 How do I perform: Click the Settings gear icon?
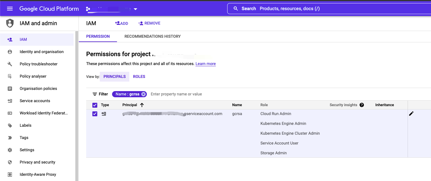(x=10, y=150)
